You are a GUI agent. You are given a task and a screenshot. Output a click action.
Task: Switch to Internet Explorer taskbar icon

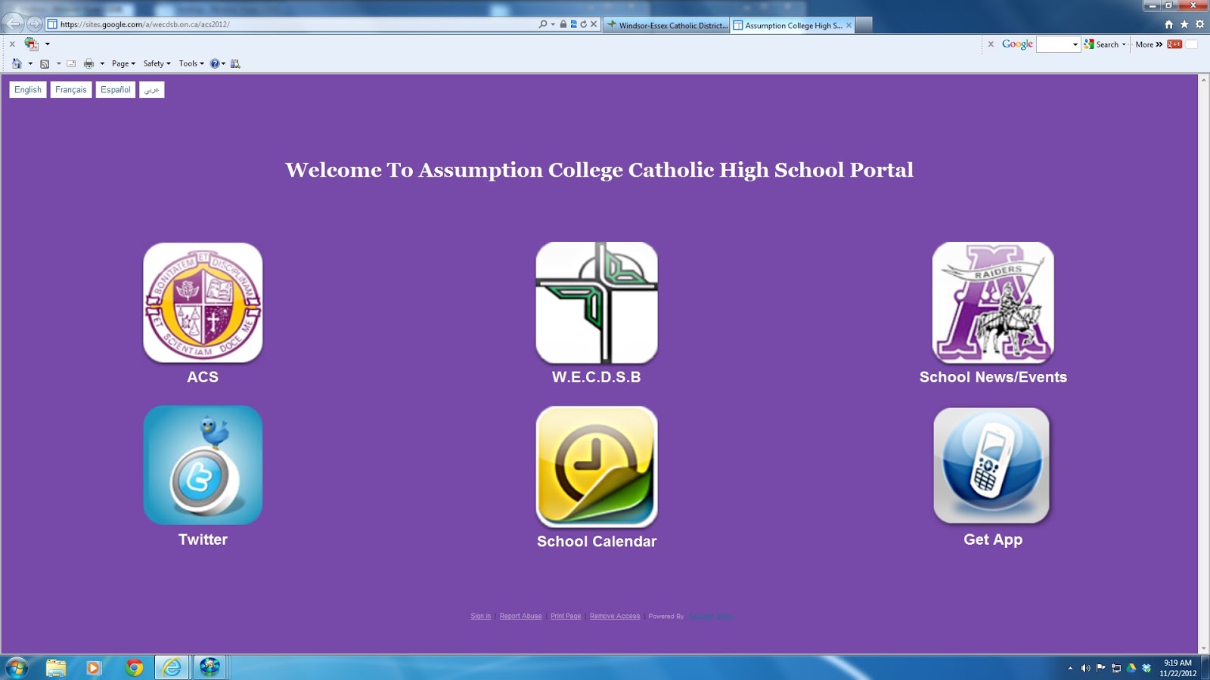172,667
